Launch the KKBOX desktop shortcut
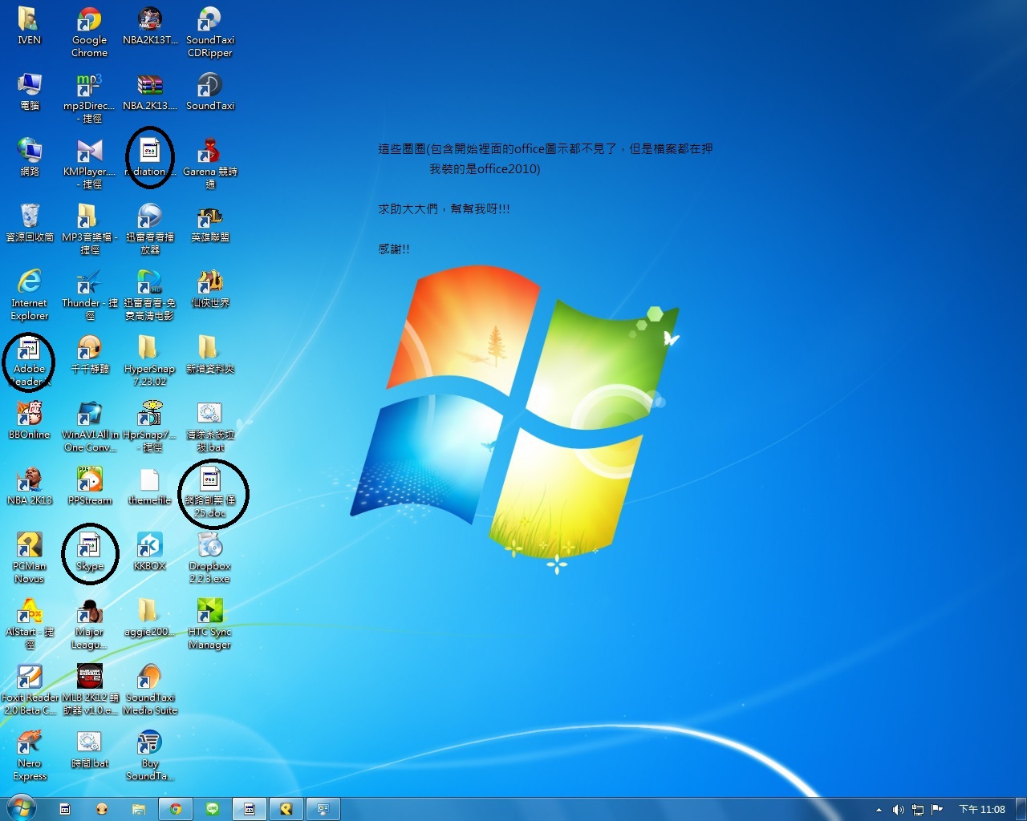1027x821 pixels. [149, 552]
